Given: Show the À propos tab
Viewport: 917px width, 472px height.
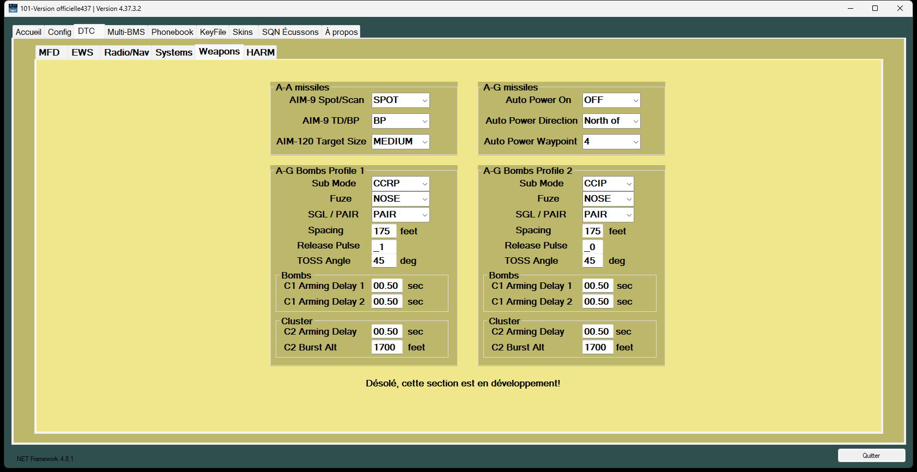Looking at the screenshot, I should [x=341, y=32].
